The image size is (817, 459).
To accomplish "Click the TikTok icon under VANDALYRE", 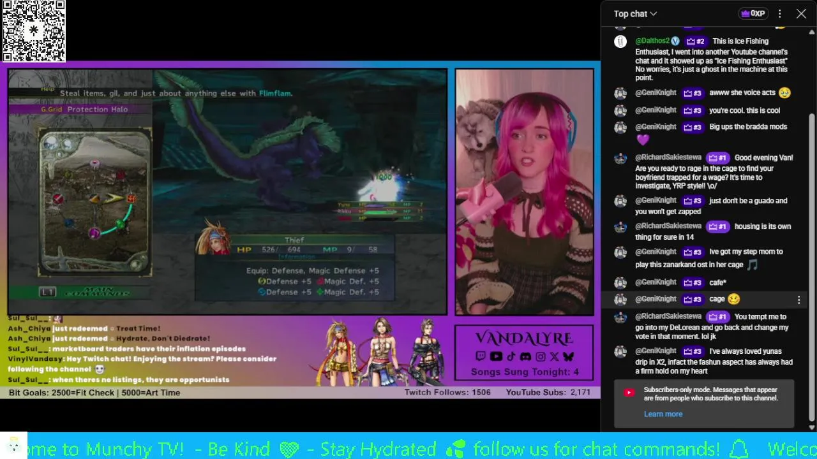I will point(511,357).
